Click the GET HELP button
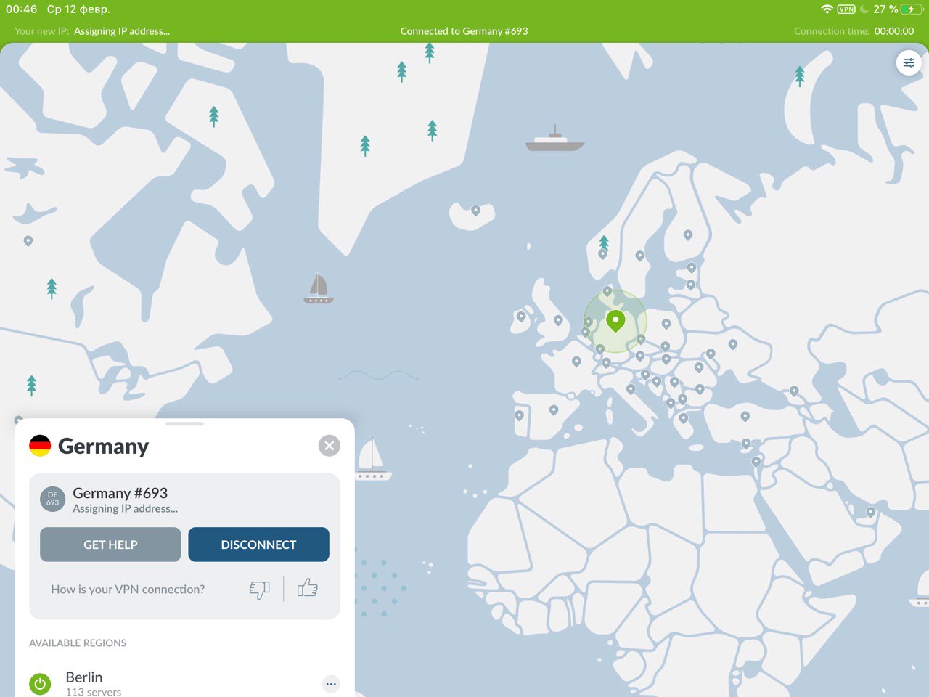The width and height of the screenshot is (929, 697). pyautogui.click(x=110, y=545)
